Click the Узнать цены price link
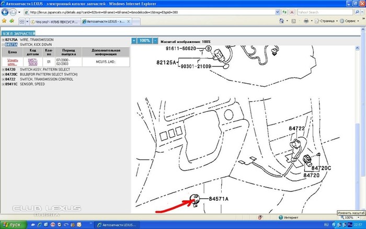 point(13,62)
